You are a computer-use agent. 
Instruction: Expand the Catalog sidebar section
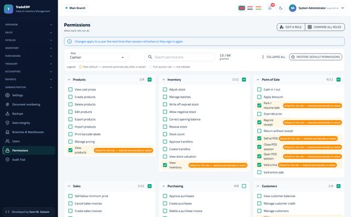[x=29, y=40]
